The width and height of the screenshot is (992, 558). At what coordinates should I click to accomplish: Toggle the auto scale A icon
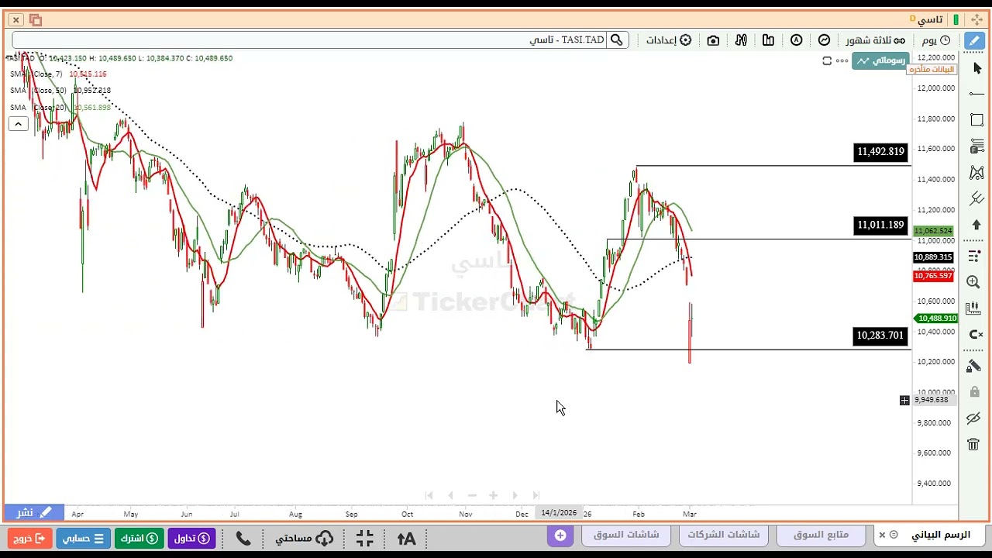click(796, 40)
